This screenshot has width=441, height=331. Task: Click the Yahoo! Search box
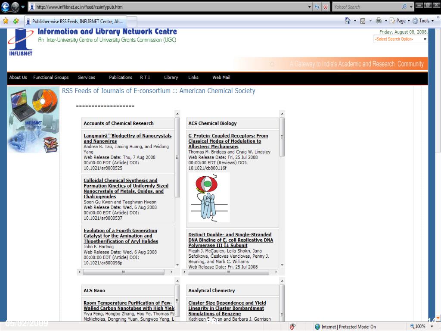(x=366, y=7)
